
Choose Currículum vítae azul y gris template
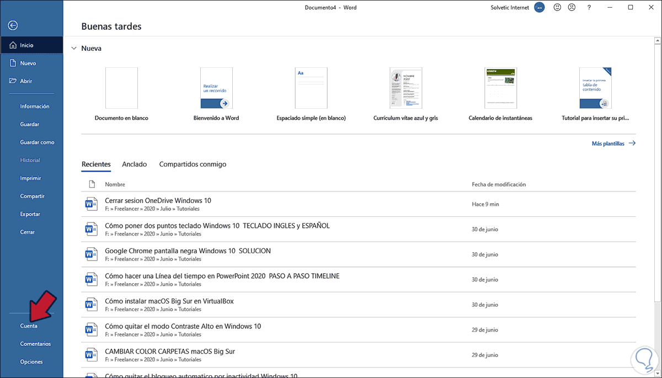point(405,93)
